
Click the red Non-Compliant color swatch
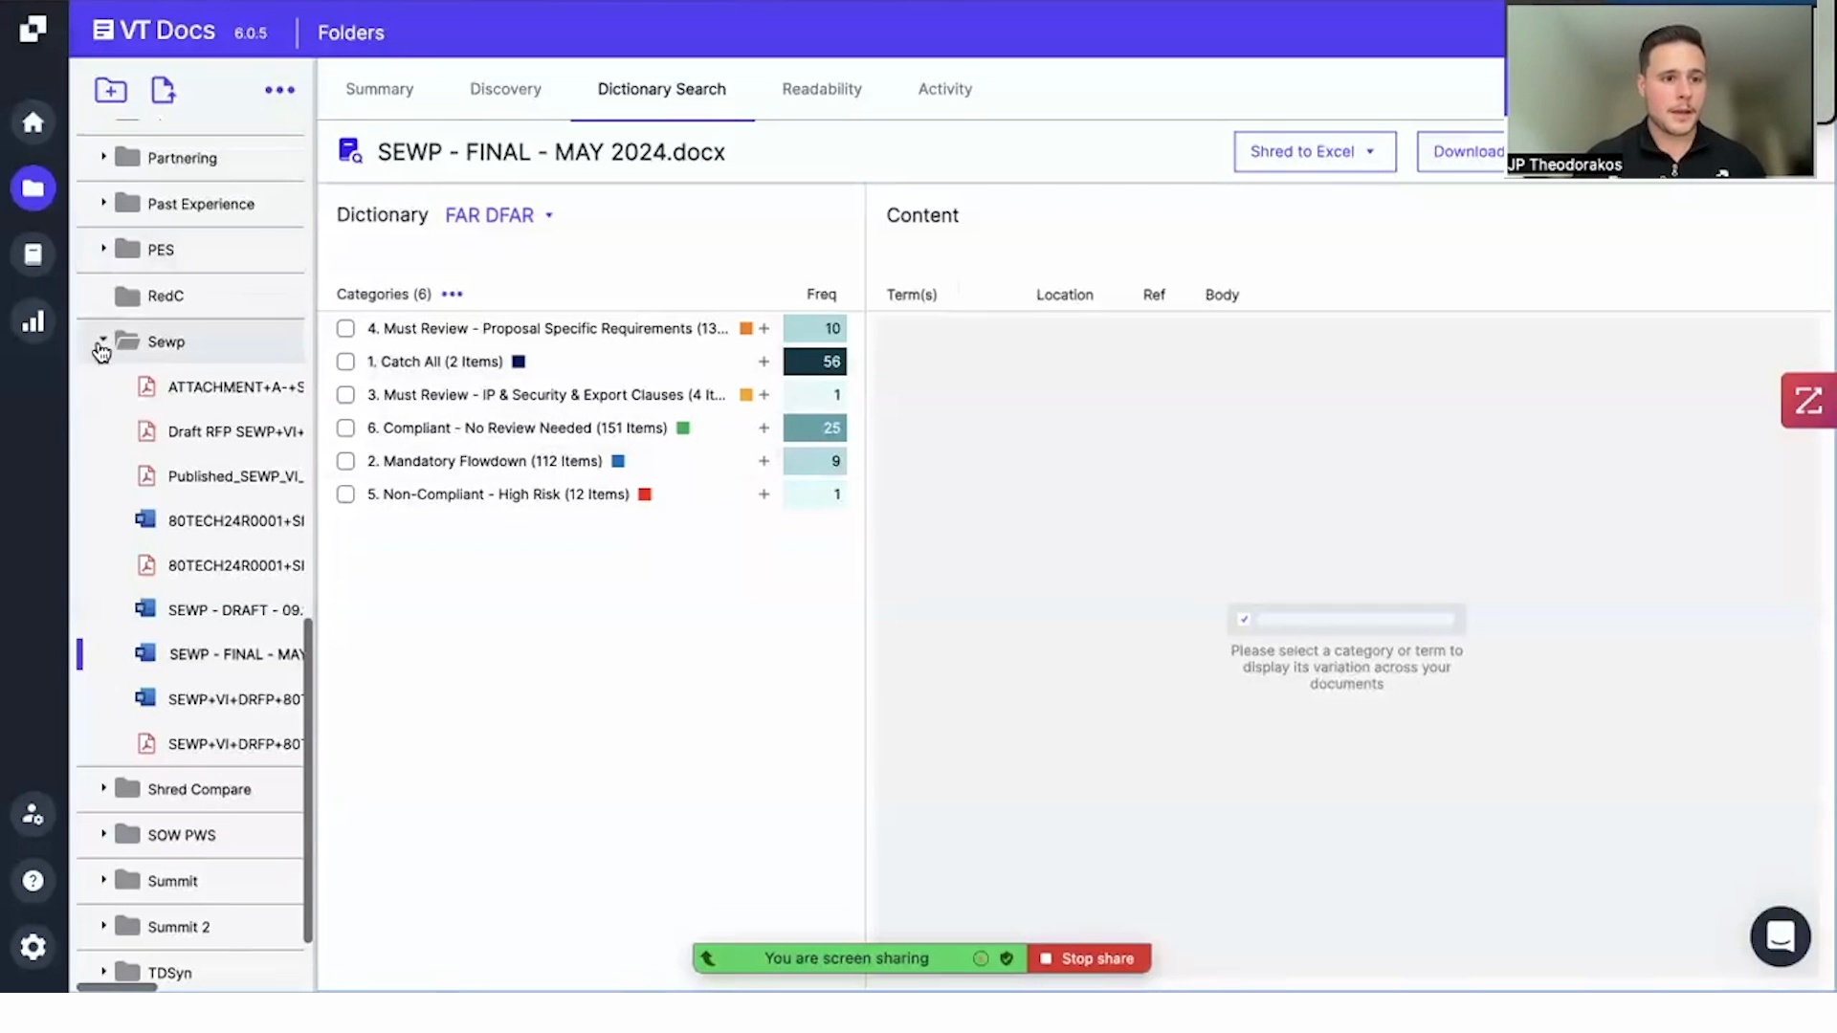pyautogui.click(x=645, y=495)
